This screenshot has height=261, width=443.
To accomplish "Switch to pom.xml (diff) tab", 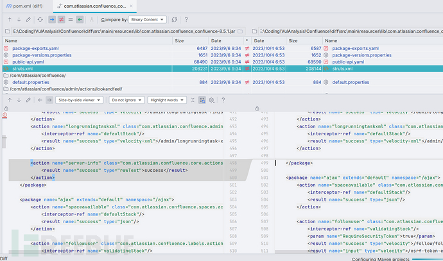I will tap(24, 6).
